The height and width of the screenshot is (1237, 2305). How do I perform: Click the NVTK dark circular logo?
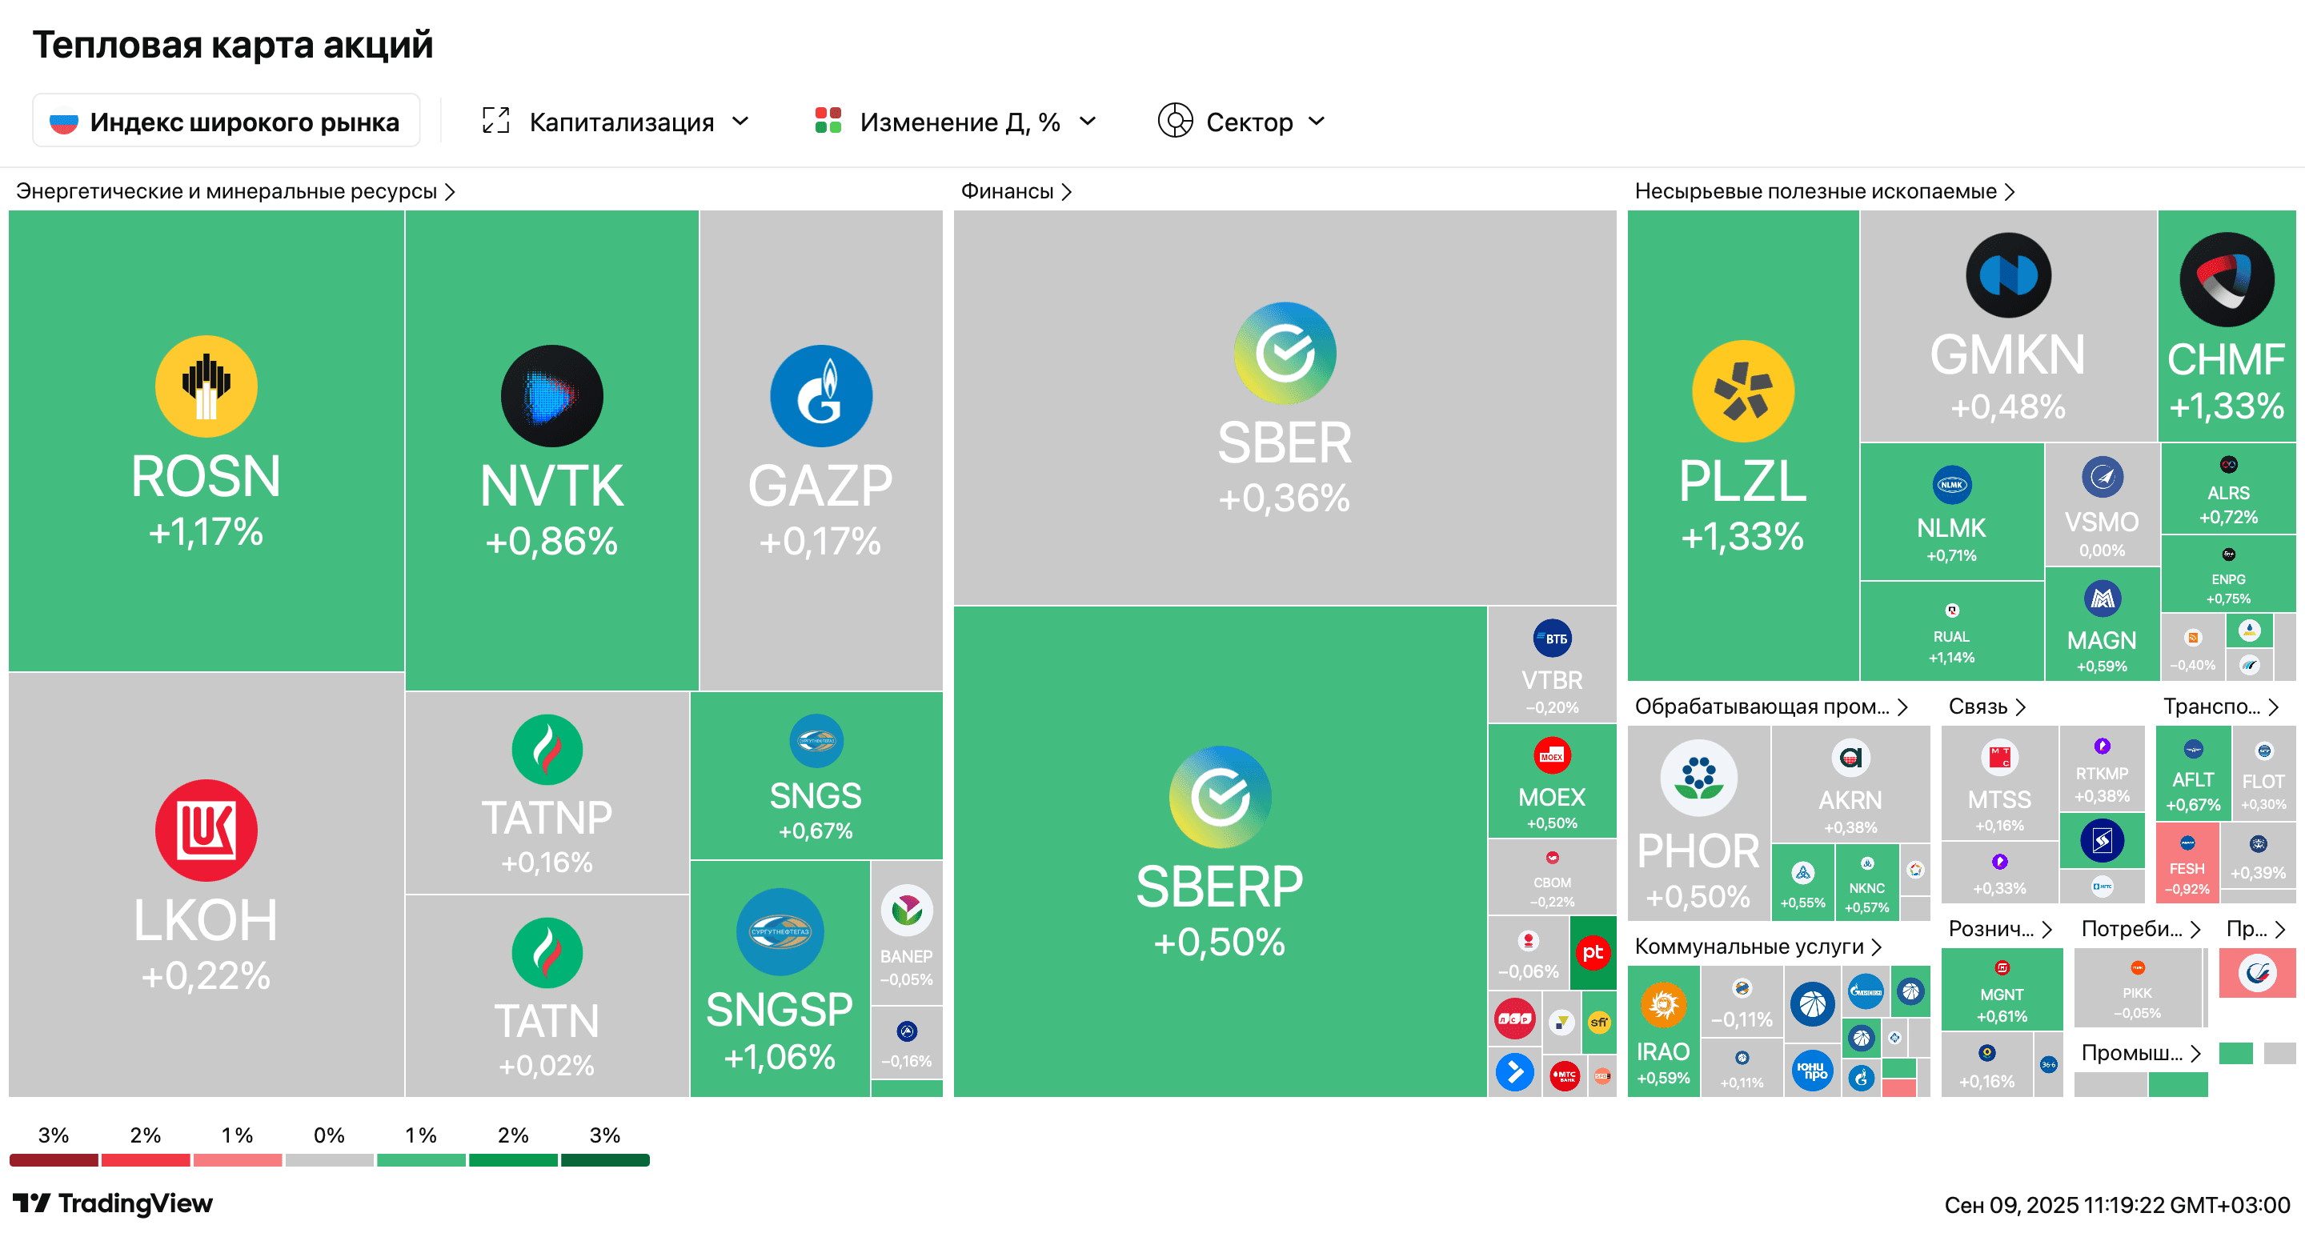click(x=551, y=395)
